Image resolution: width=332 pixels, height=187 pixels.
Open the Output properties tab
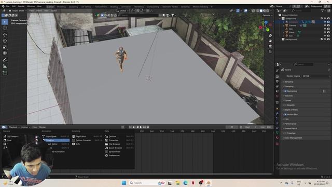[x=277, y=82]
